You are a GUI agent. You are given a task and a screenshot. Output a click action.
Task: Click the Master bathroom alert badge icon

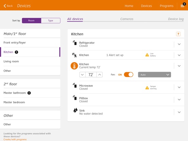29,93
